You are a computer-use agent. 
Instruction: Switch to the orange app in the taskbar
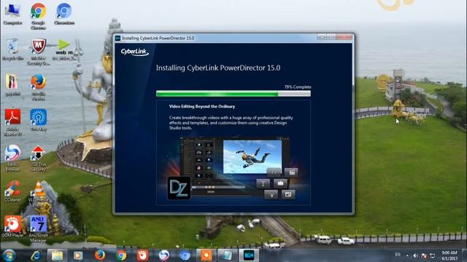(x=206, y=255)
